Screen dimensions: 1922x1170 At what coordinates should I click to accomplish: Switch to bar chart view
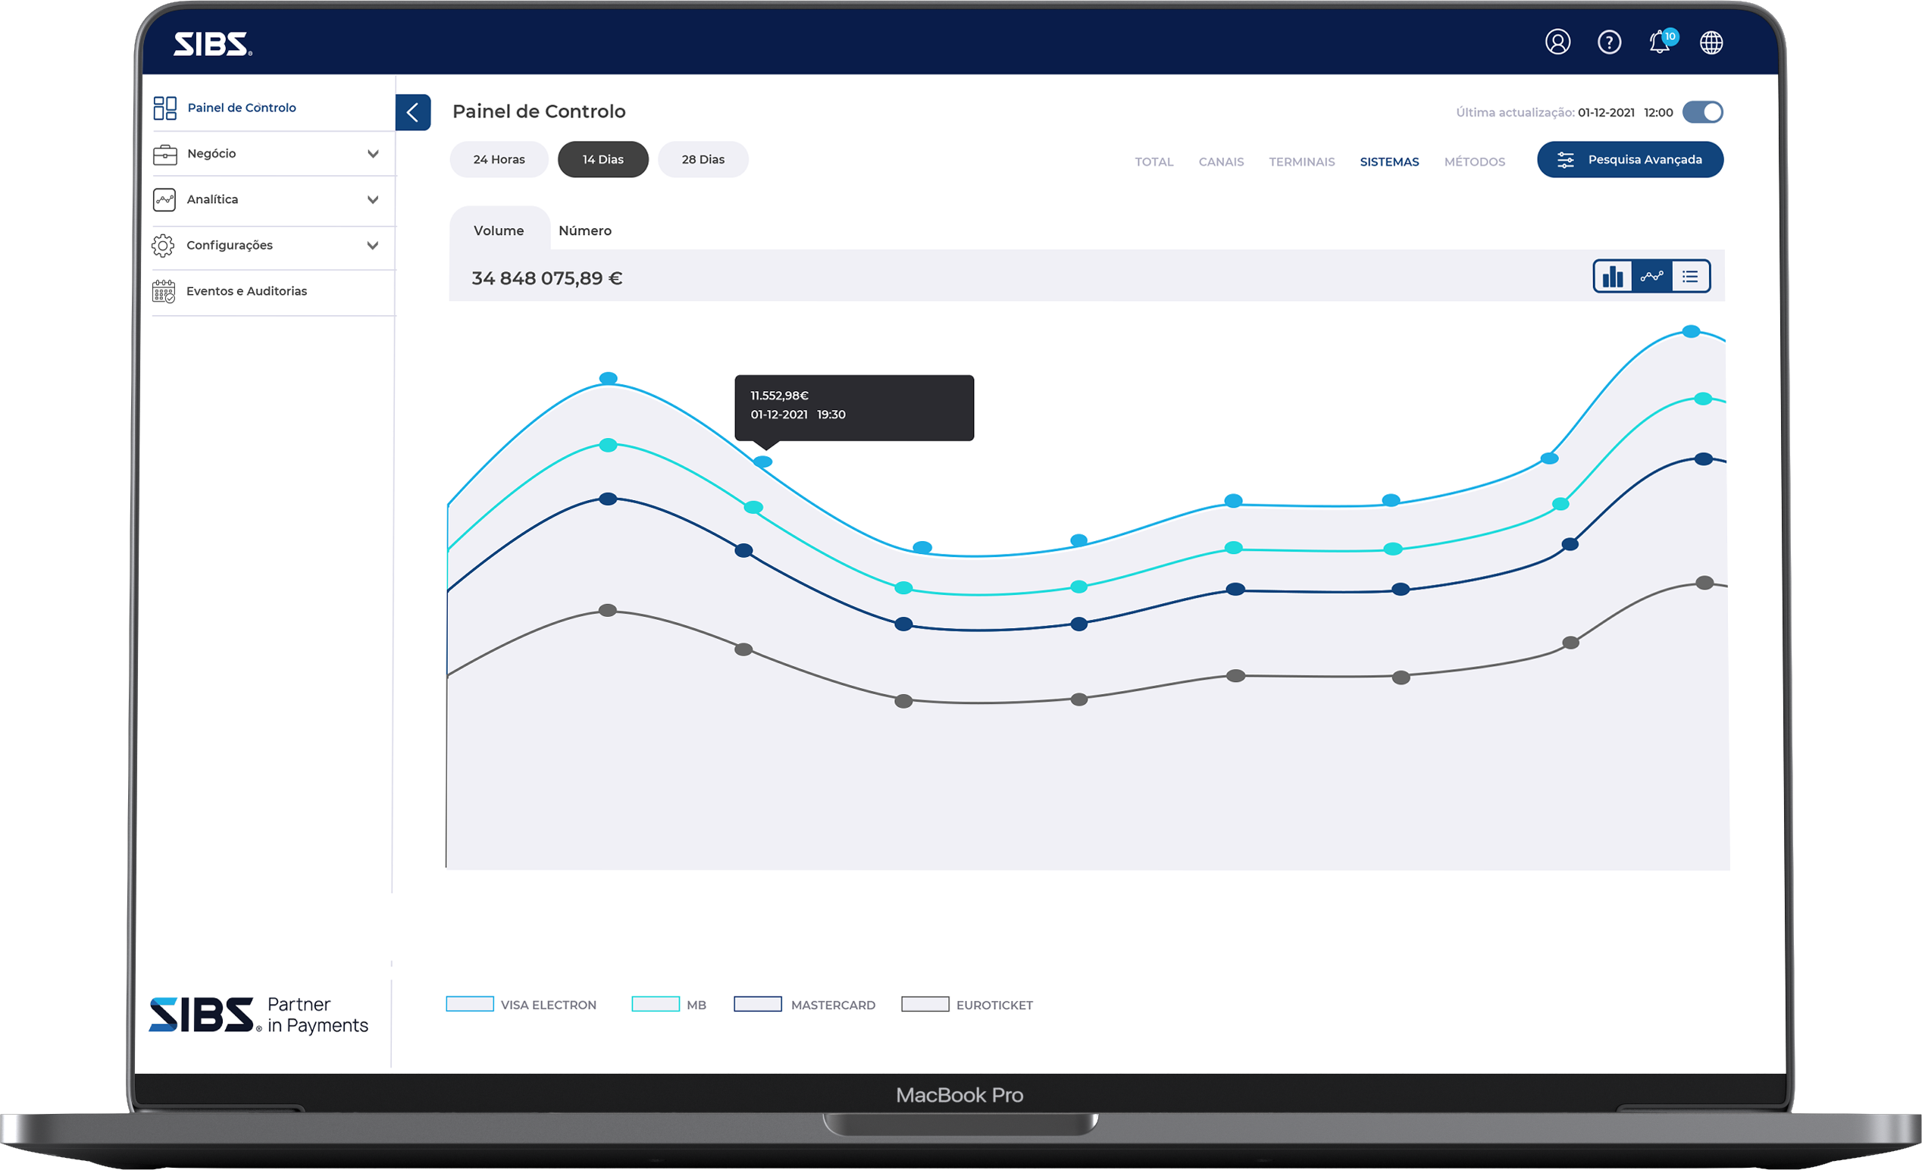coord(1612,276)
